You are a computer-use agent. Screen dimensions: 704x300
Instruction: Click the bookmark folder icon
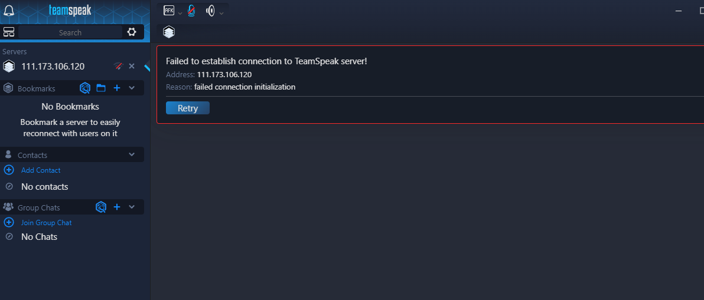pos(101,88)
